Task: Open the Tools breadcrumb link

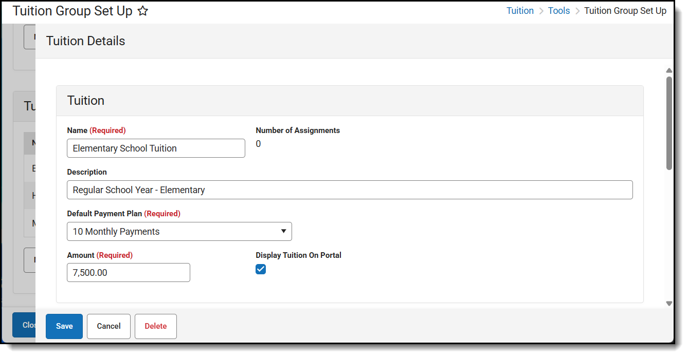Action: click(x=558, y=11)
